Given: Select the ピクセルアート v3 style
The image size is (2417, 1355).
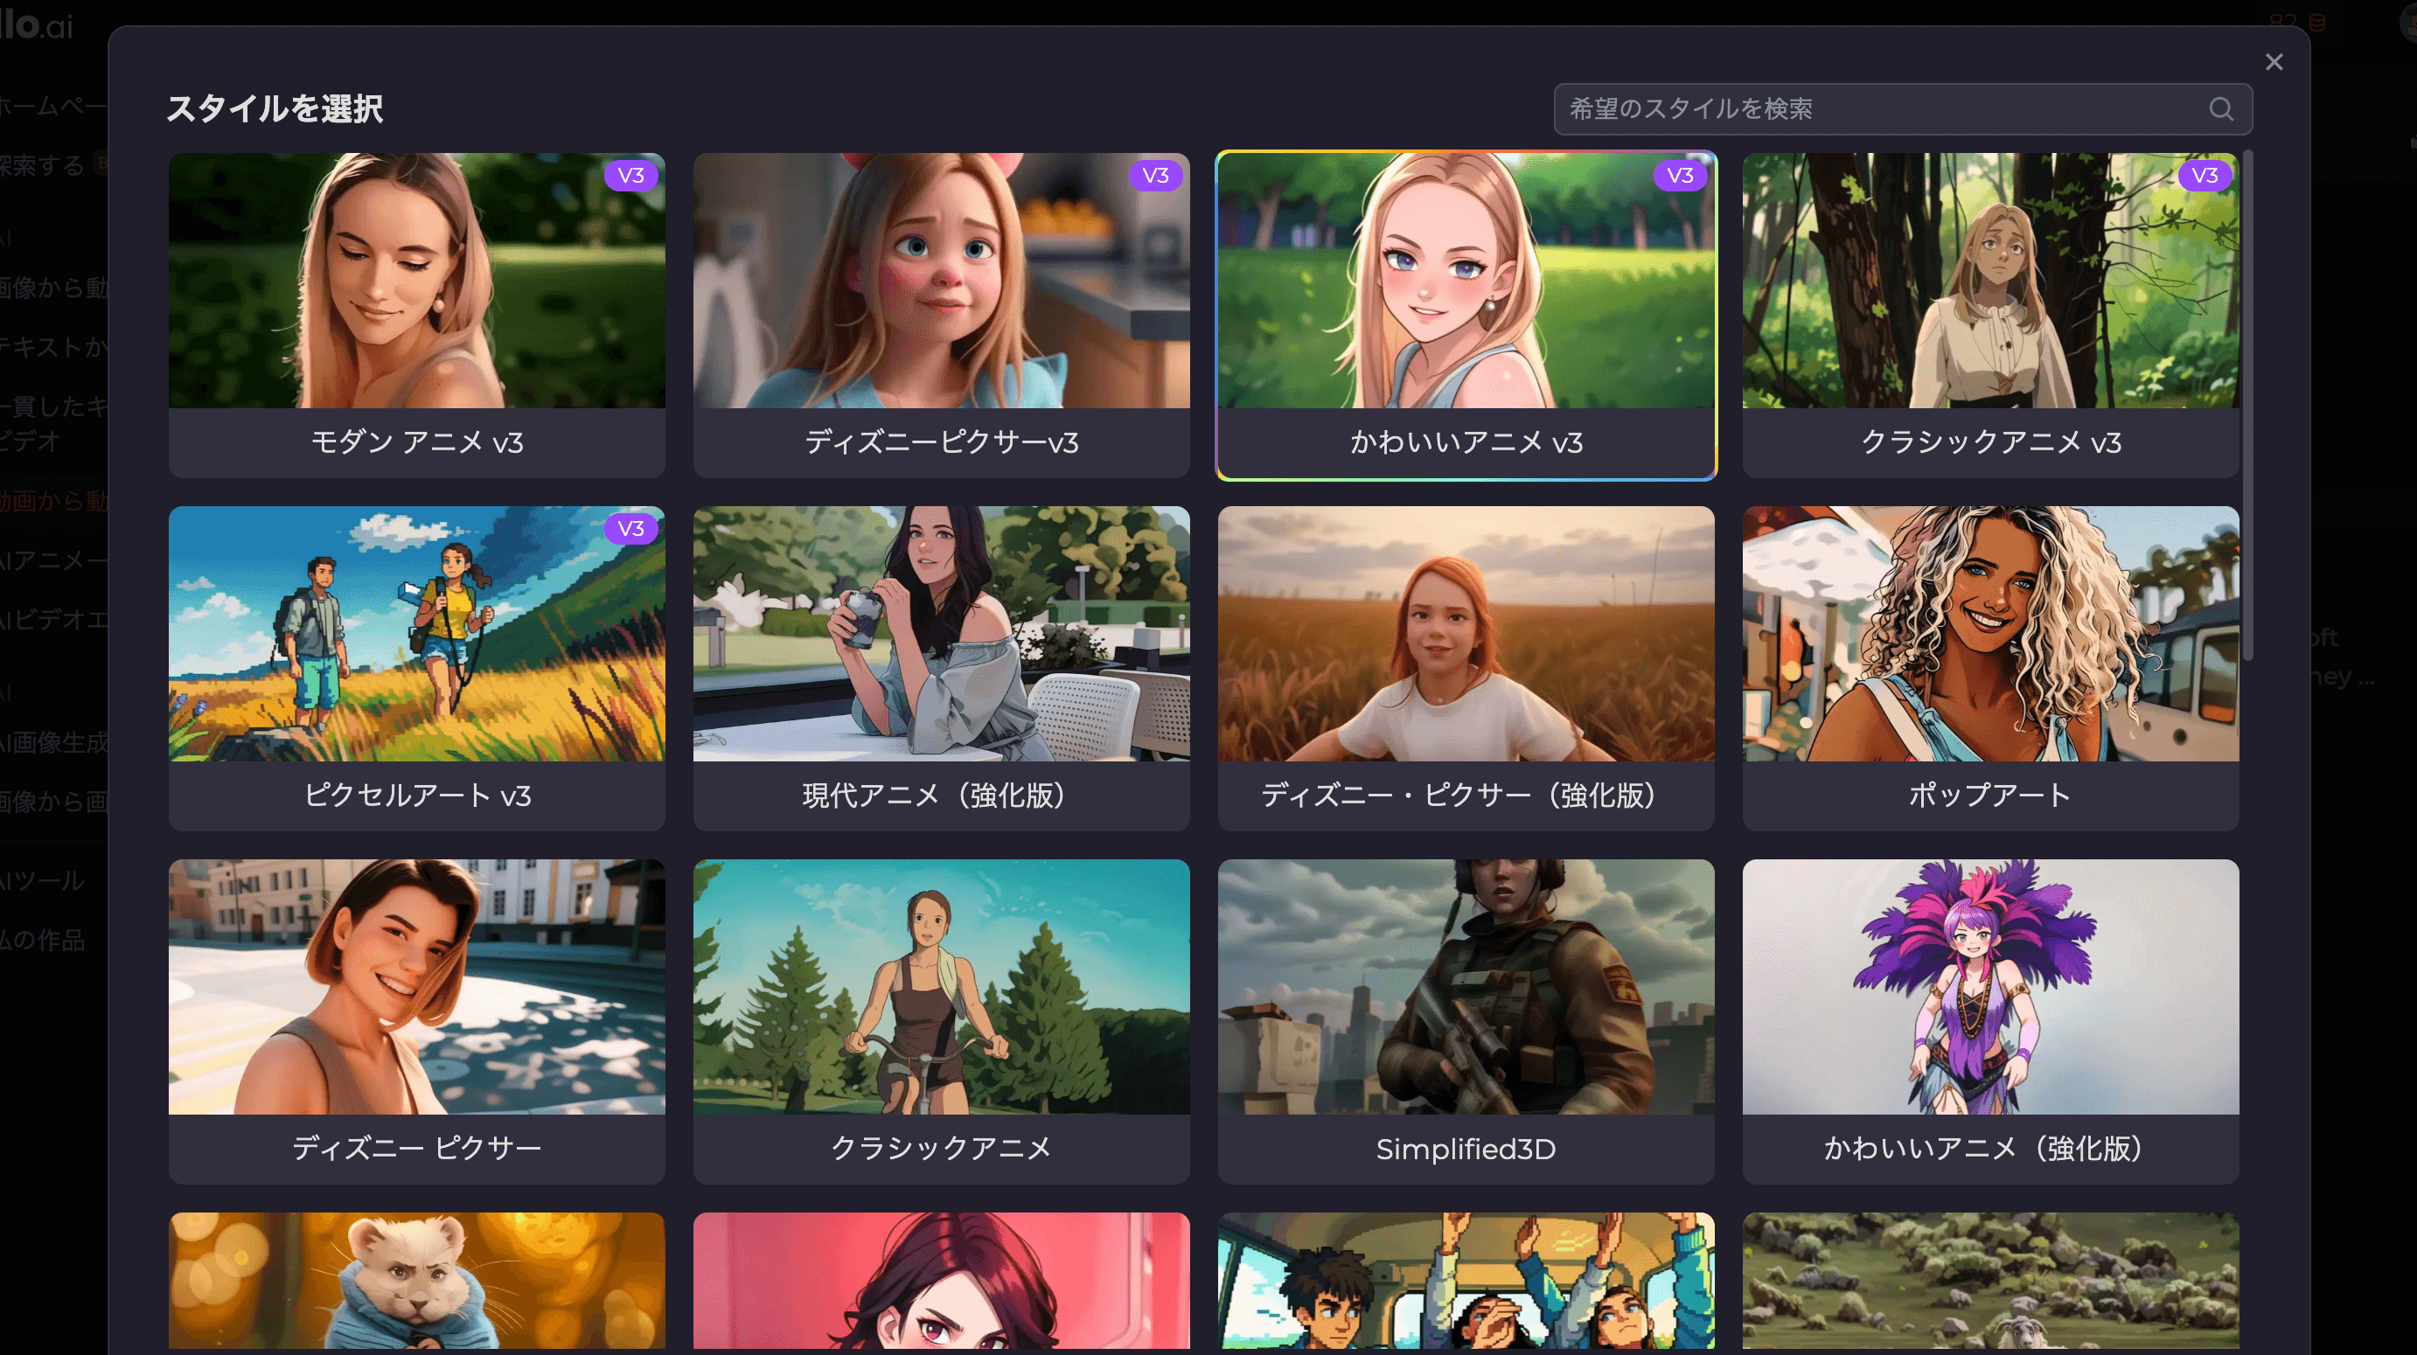Looking at the screenshot, I should tap(416, 668).
